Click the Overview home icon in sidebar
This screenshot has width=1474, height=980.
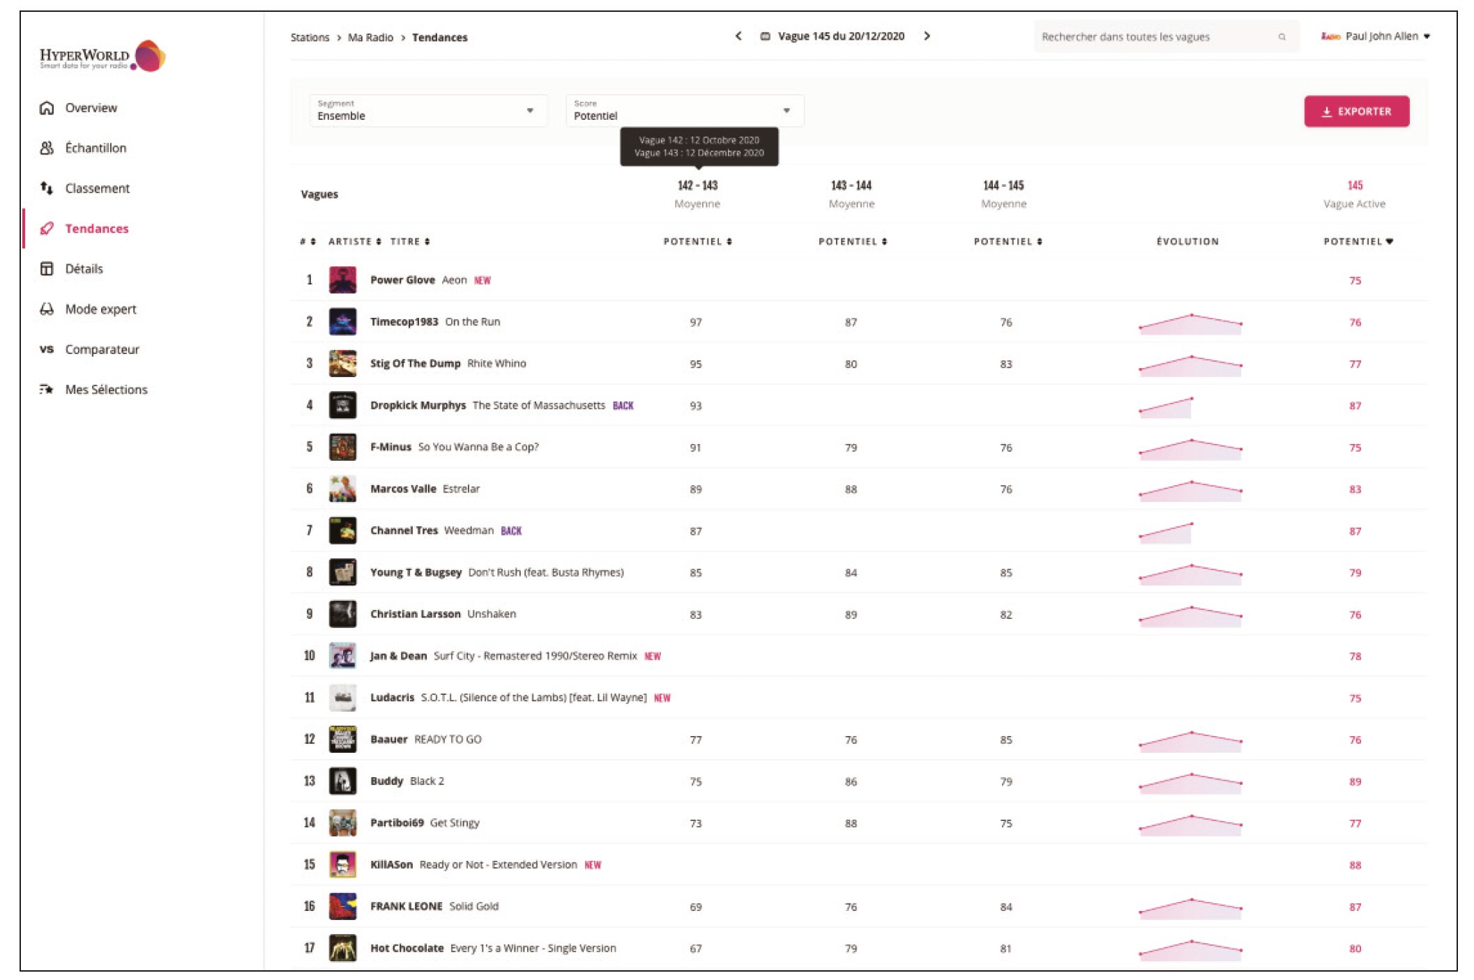[47, 108]
